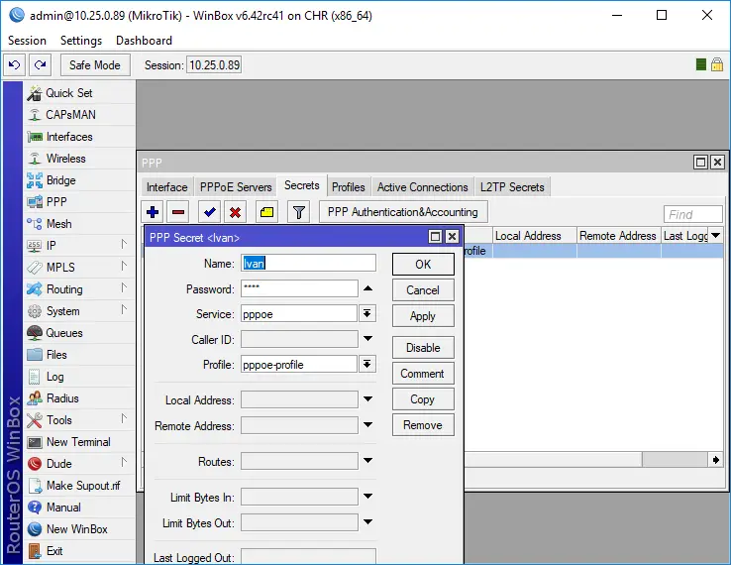
Task: Expand the Local Address field
Action: coord(367,399)
